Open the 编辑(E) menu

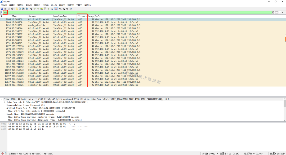pyautogui.click(x=12, y=5)
